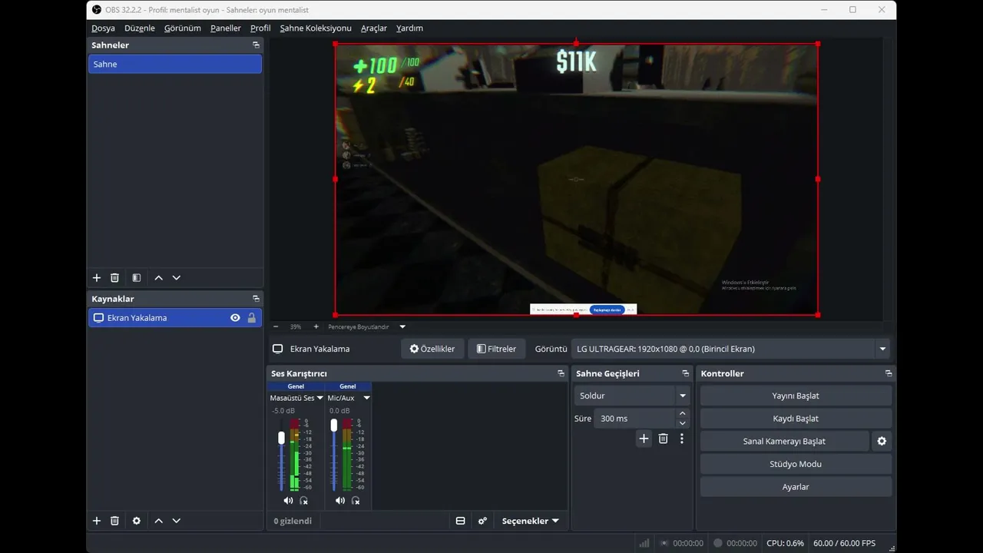Open advanced audio properties gears icon

482,521
